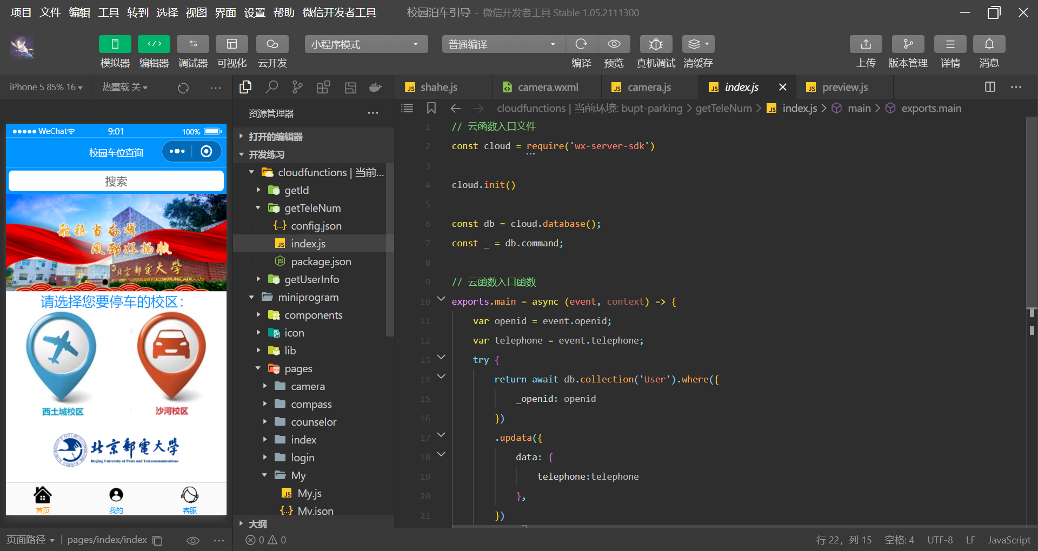Open the 文件 menu

[x=50, y=12]
